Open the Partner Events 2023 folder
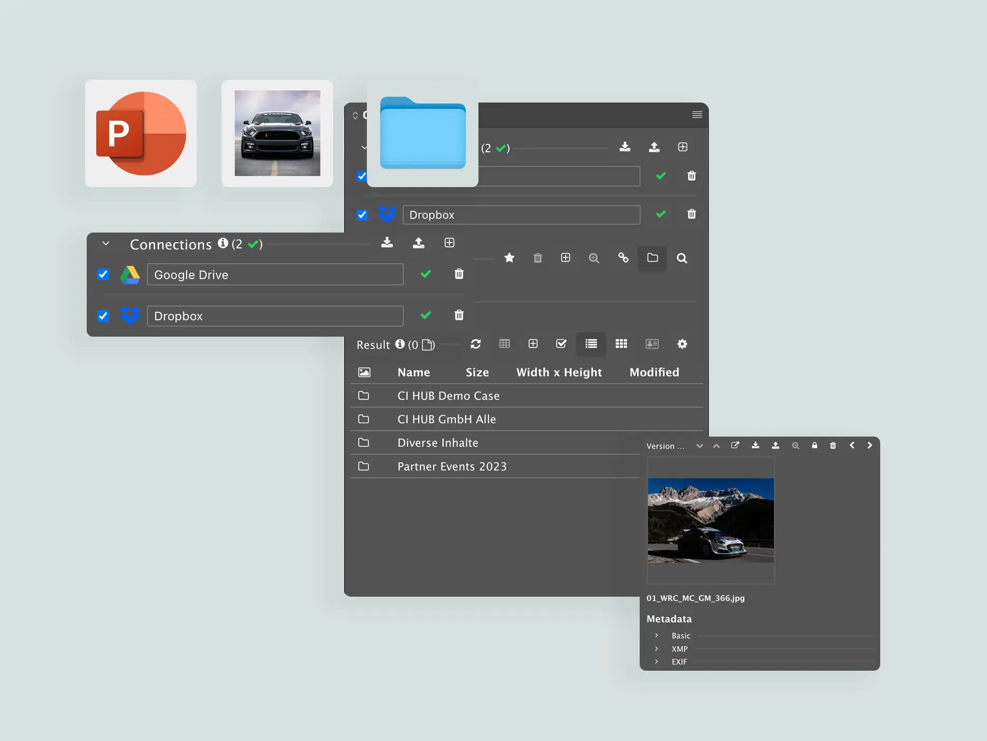The image size is (987, 741). click(x=494, y=466)
